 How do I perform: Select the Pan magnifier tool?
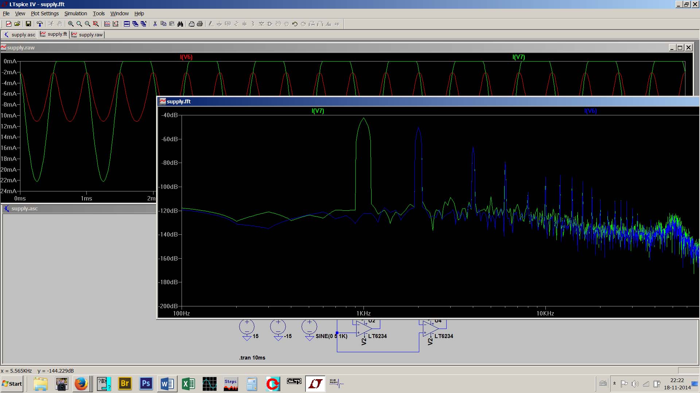point(79,24)
